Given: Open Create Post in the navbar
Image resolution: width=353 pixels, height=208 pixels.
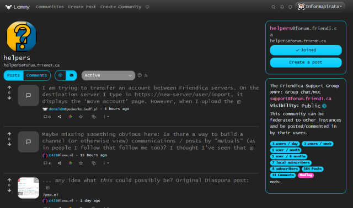Looking at the screenshot, I should tap(82, 7).
